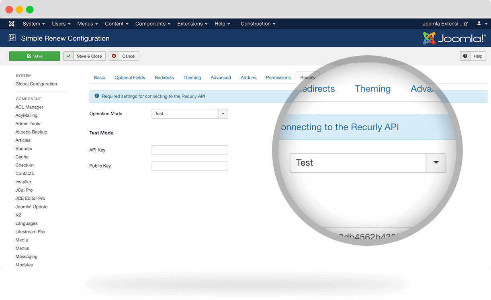Image resolution: width=491 pixels, height=300 pixels.
Task: Open Media in the sidebar
Action: pyautogui.click(x=22, y=240)
